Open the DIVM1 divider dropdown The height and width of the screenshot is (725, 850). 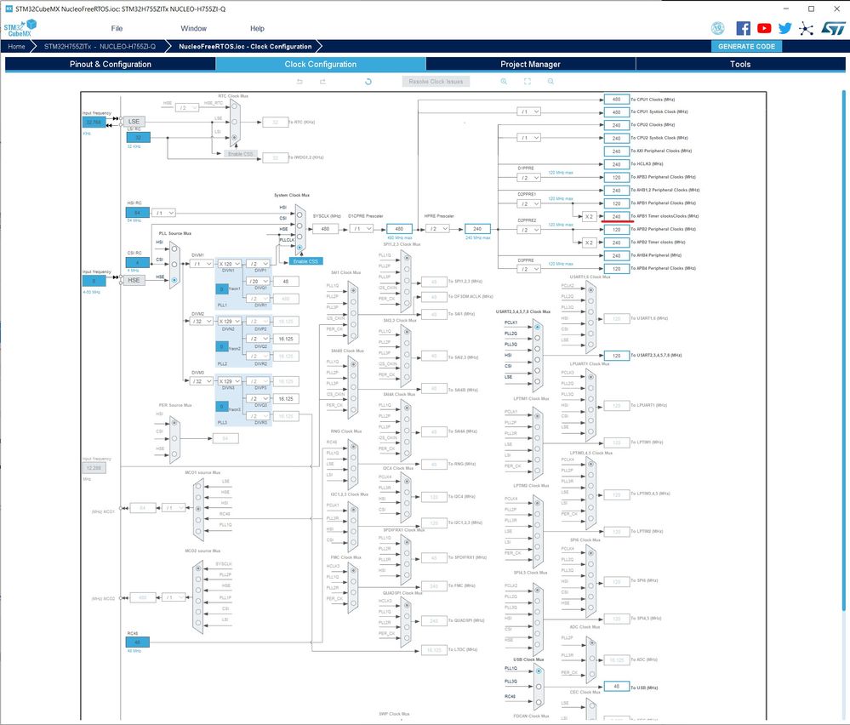pyautogui.click(x=202, y=264)
